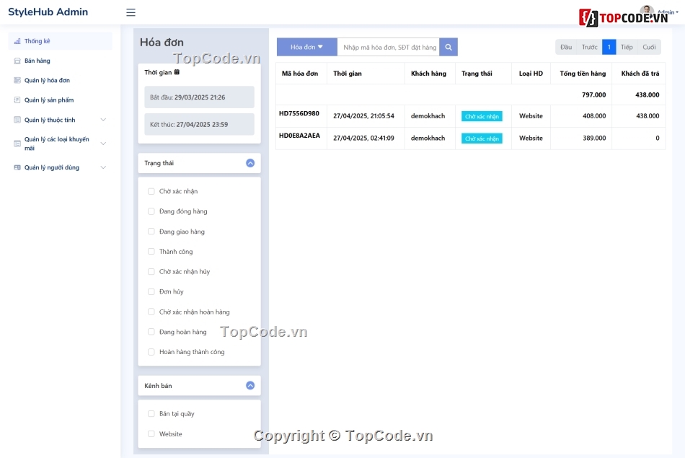The height and width of the screenshot is (458, 685).
Task: Collapse the Trạng thái filter panel
Action: (249, 162)
